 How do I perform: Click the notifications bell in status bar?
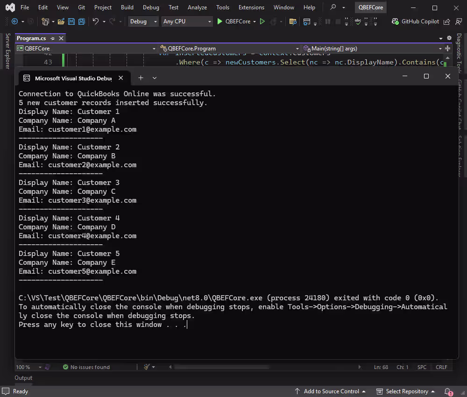(x=448, y=391)
